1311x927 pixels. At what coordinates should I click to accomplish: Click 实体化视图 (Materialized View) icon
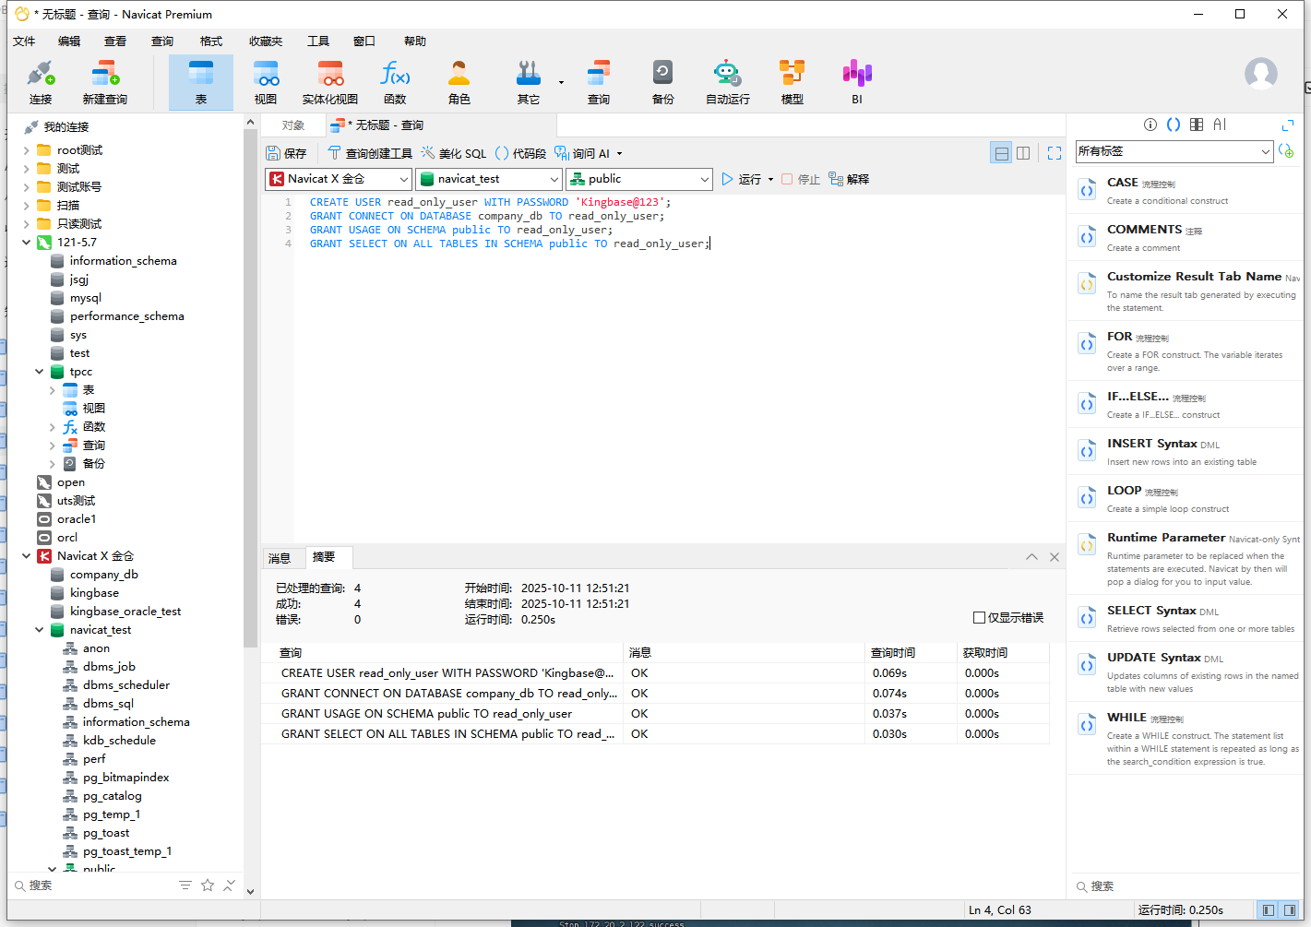[330, 82]
